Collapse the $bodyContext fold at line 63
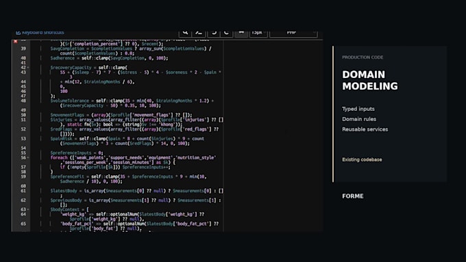The image size is (466, 262). click(28, 209)
